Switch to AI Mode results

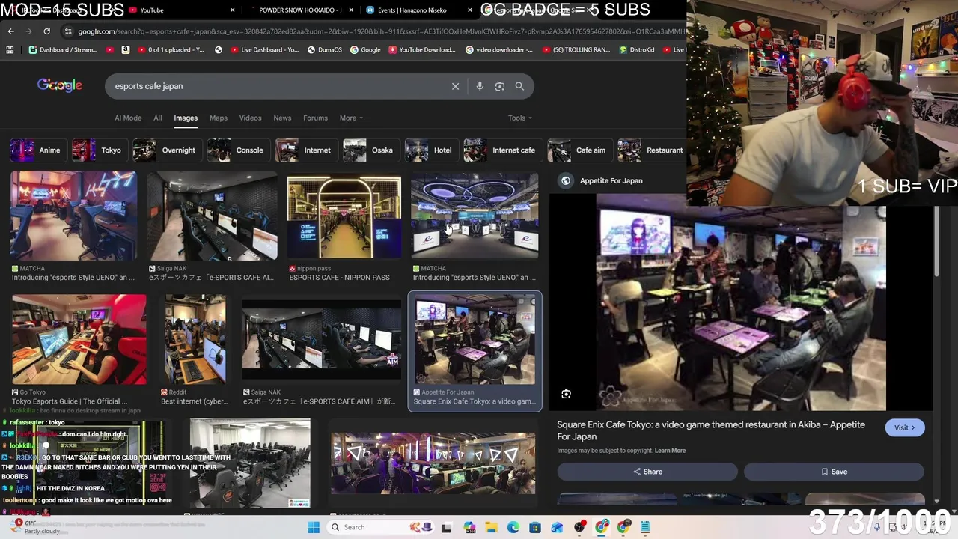(128, 118)
